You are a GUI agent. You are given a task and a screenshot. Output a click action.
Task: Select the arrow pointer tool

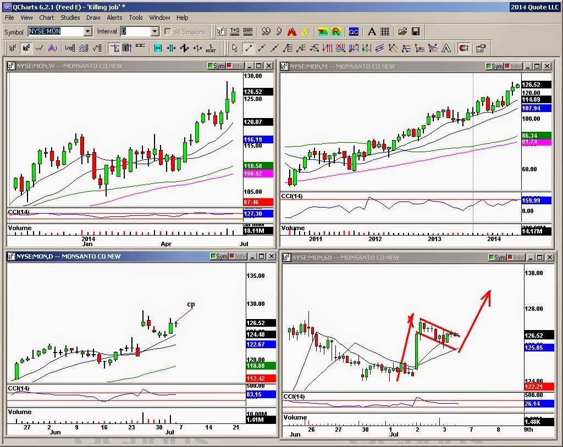click(235, 48)
